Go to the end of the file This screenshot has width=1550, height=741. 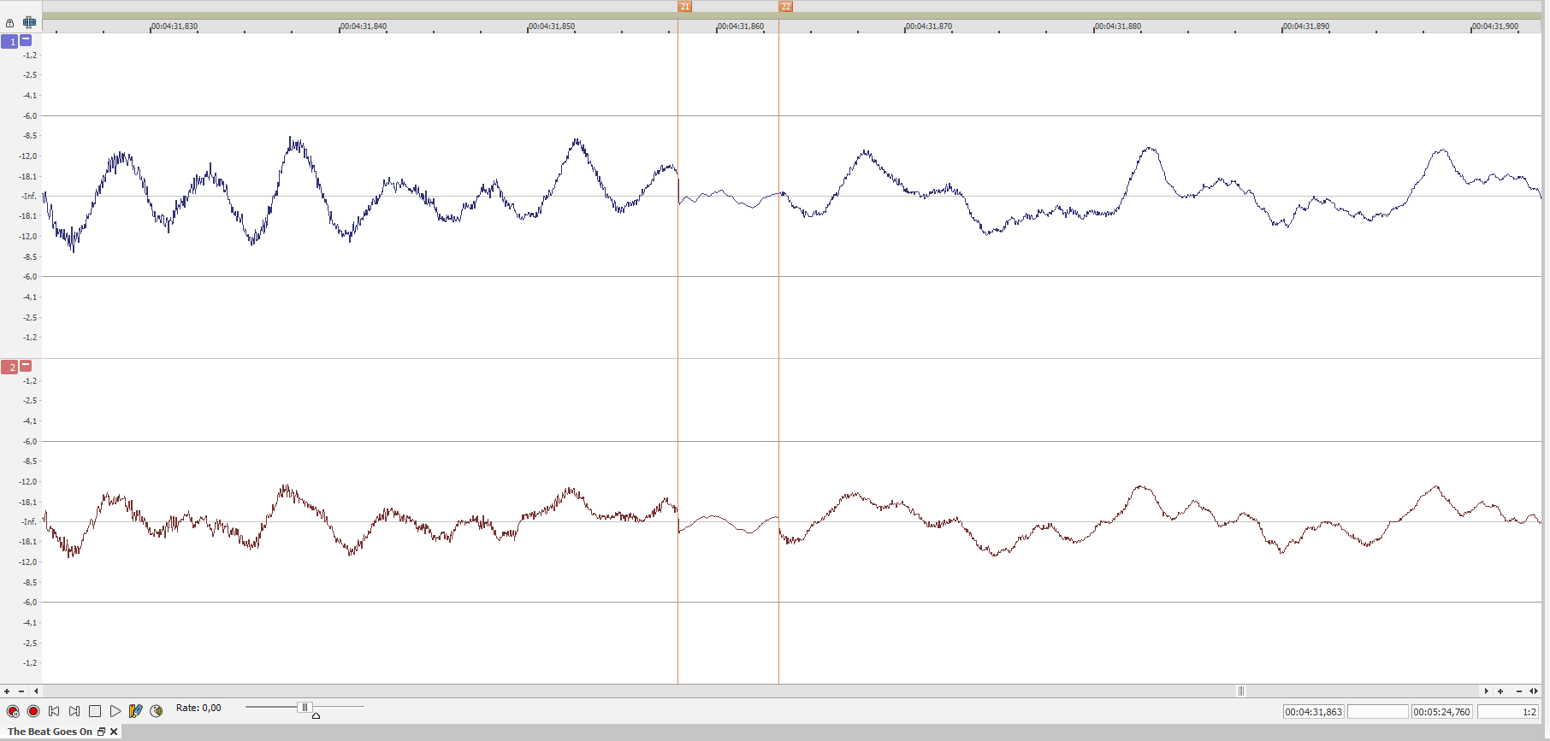click(x=74, y=711)
